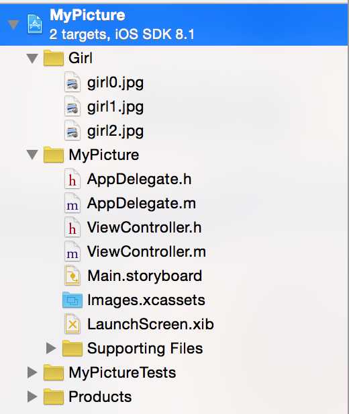Select the Girl folder label

(81, 58)
